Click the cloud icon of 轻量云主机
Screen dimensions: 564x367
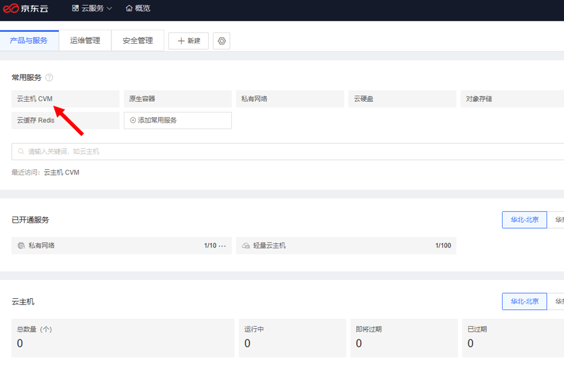click(x=246, y=246)
